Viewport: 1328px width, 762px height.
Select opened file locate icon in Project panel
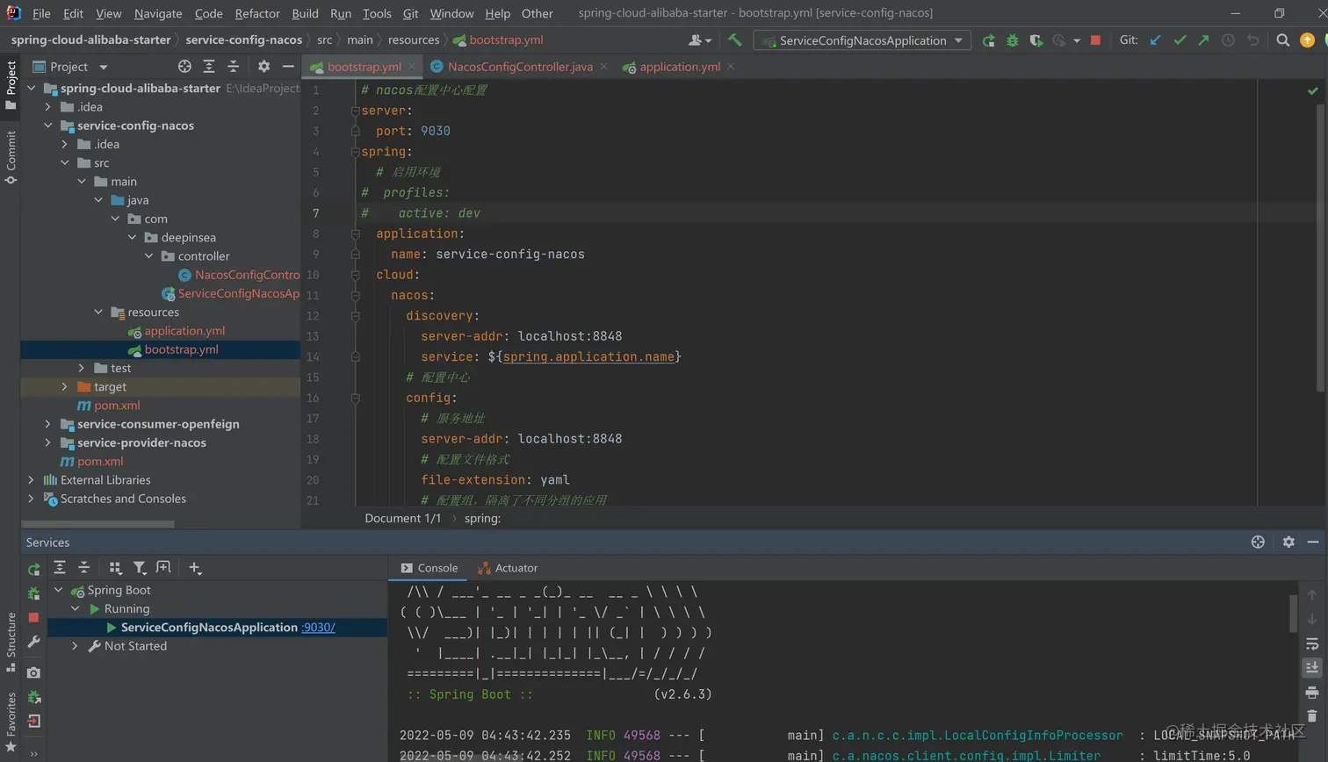point(184,67)
